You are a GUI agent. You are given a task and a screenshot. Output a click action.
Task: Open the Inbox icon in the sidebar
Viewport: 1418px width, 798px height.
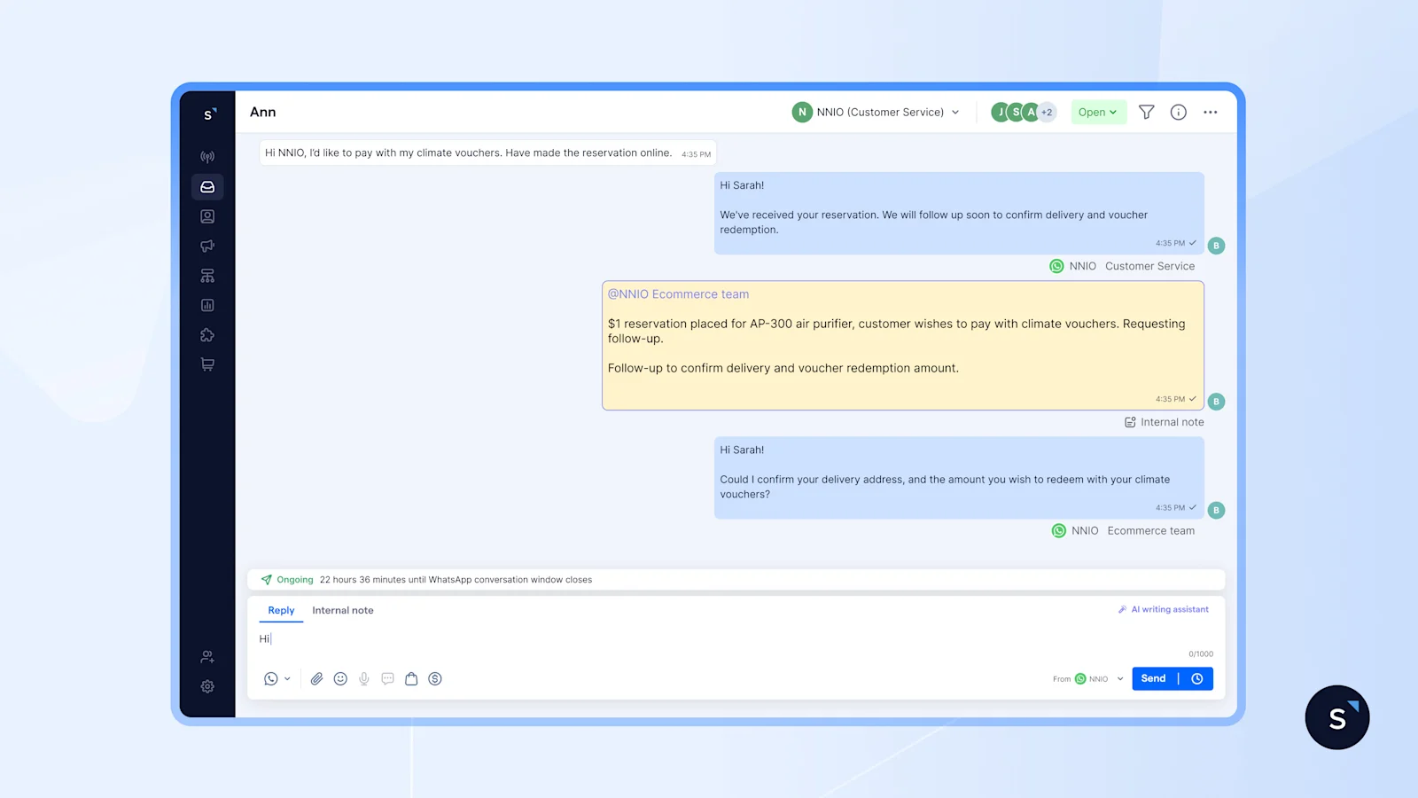(x=207, y=187)
